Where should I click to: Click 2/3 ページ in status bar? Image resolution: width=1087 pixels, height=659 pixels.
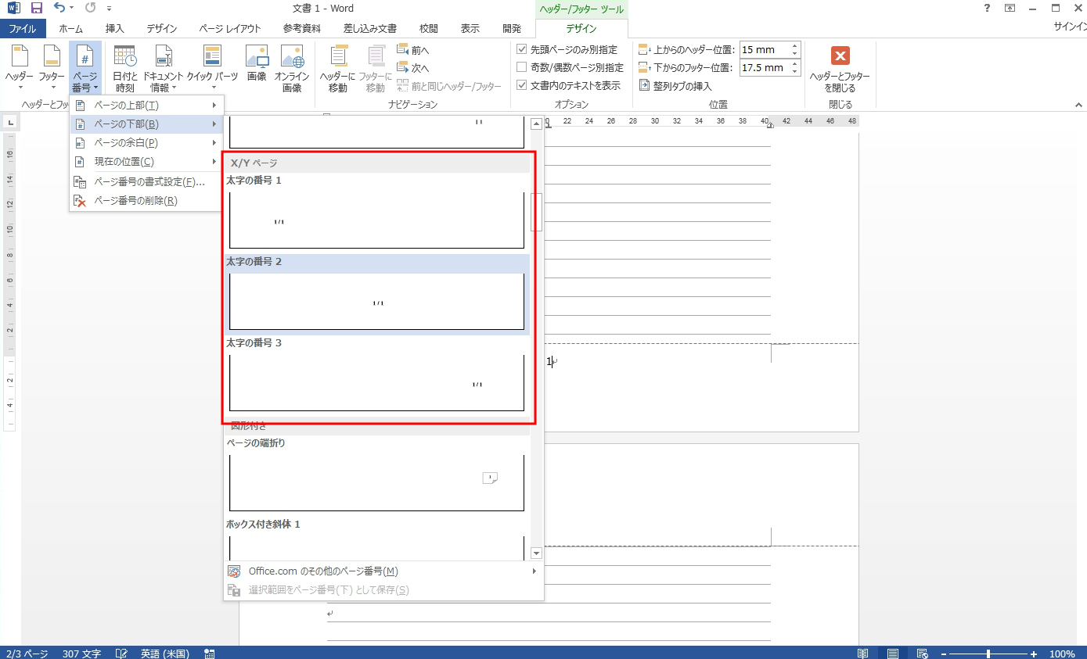pos(27,653)
